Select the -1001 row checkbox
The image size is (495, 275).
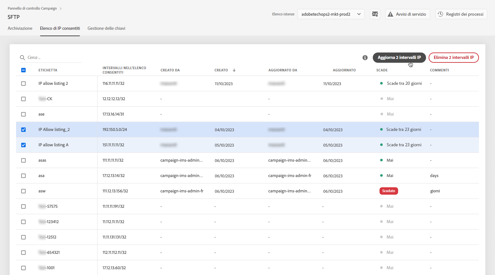tap(23, 268)
